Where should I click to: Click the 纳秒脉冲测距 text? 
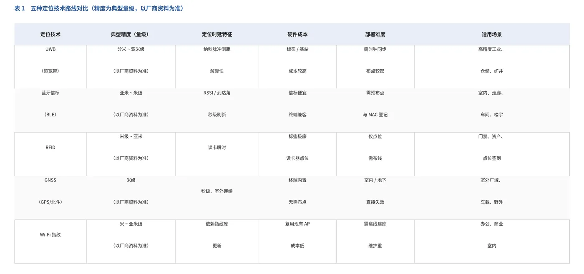[217, 49]
